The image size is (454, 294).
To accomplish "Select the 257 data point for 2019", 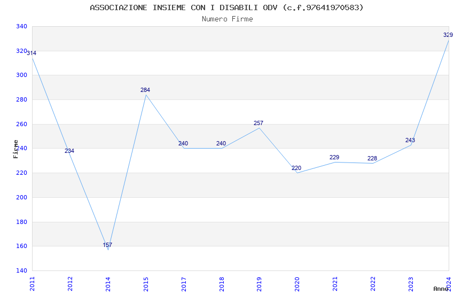I will pyautogui.click(x=259, y=123).
